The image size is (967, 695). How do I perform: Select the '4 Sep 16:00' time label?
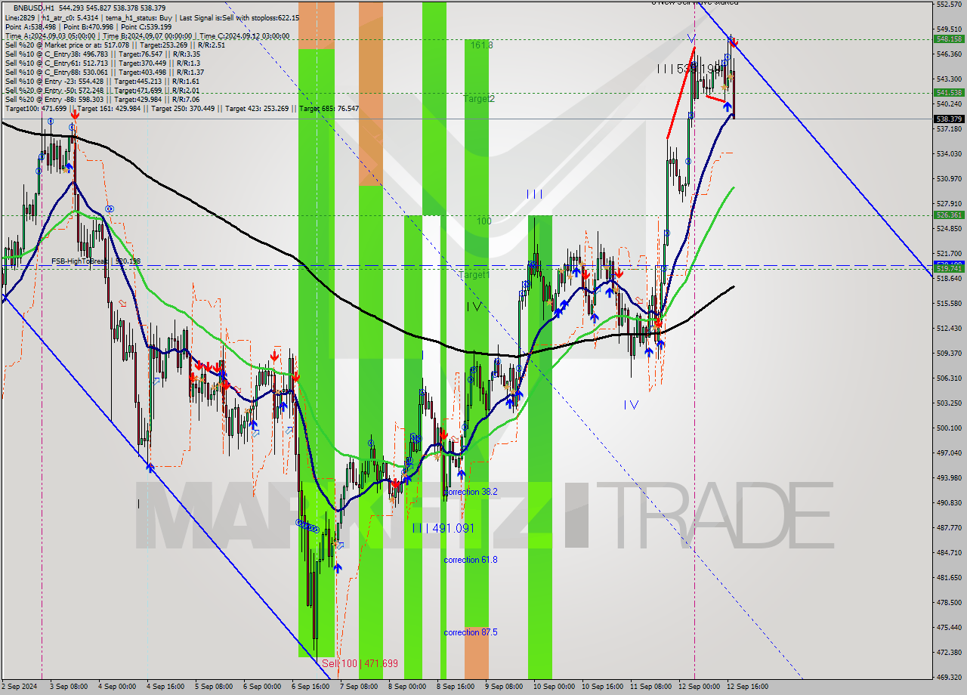(x=166, y=687)
